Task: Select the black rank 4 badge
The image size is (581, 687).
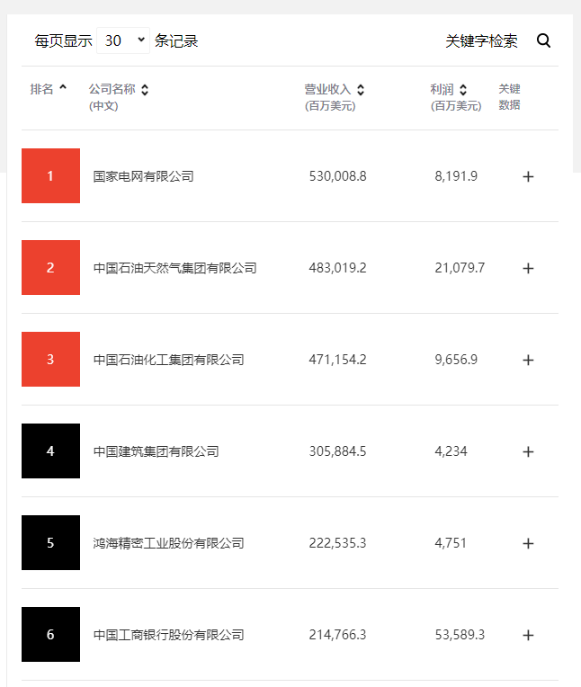Action: pyautogui.click(x=51, y=451)
